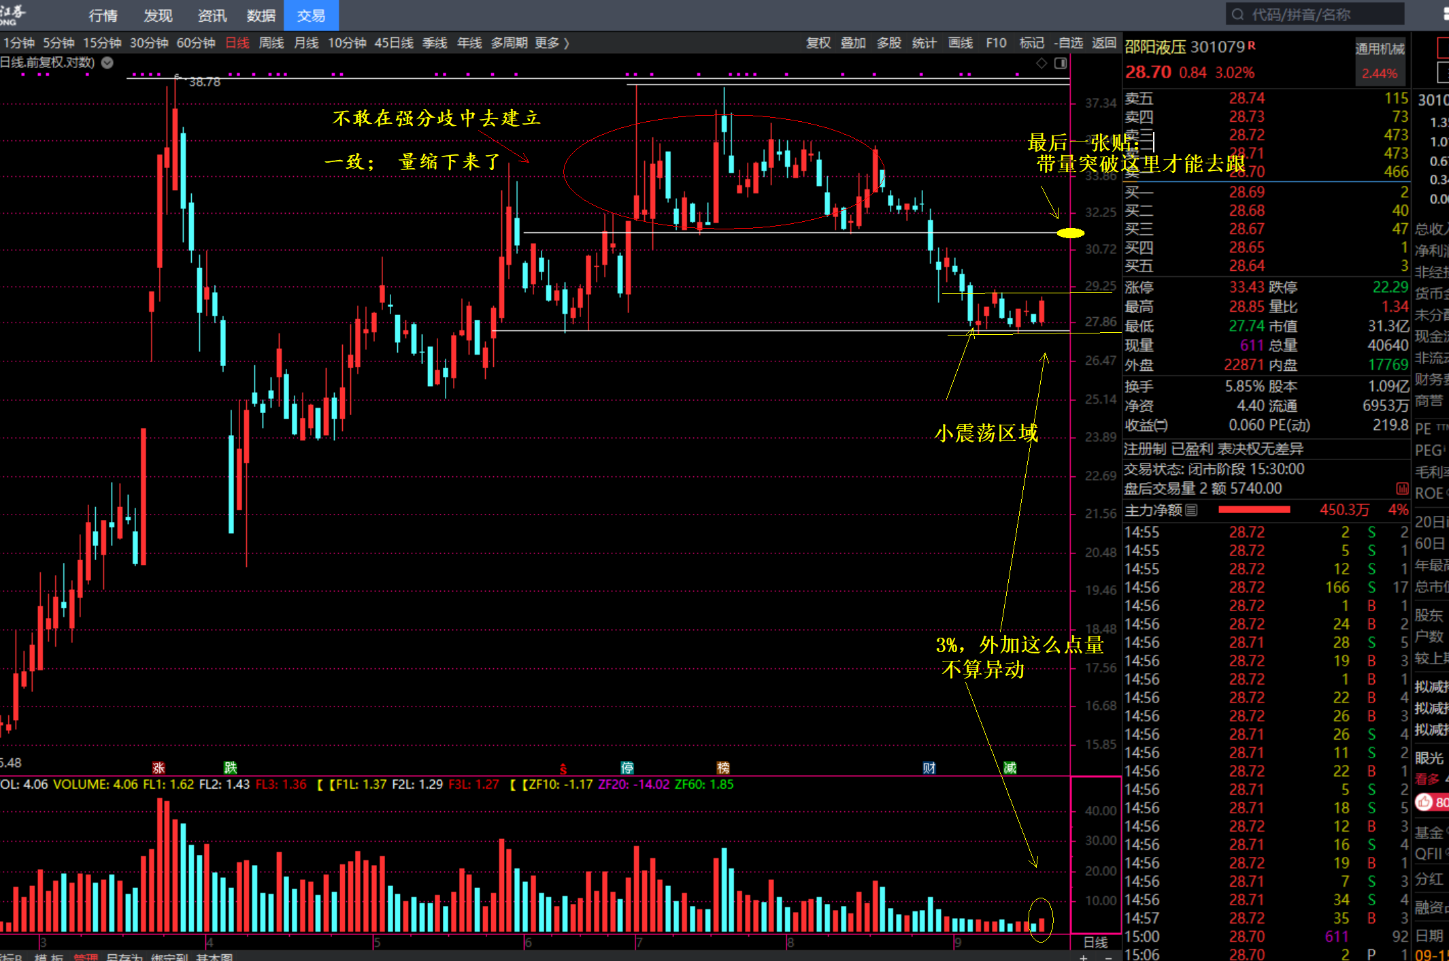Click the 另存为 template link
1449x961 pixels.
point(124,957)
